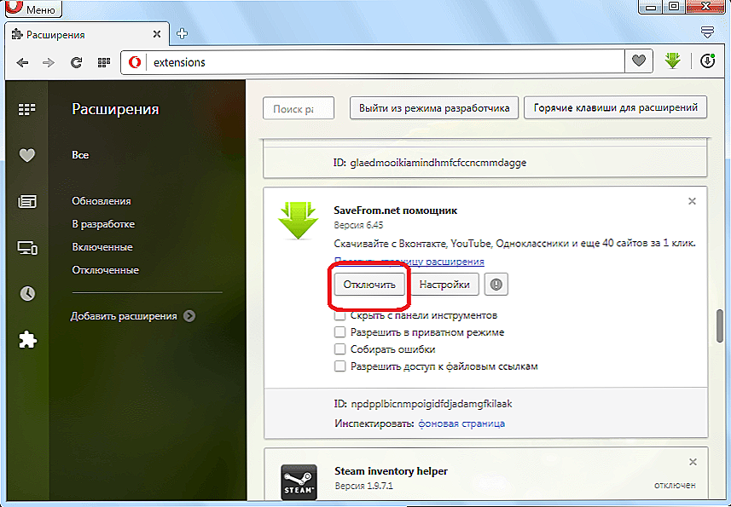Select the ID text glaedmooikiamindhmfcfccncmmdagge

(438, 163)
